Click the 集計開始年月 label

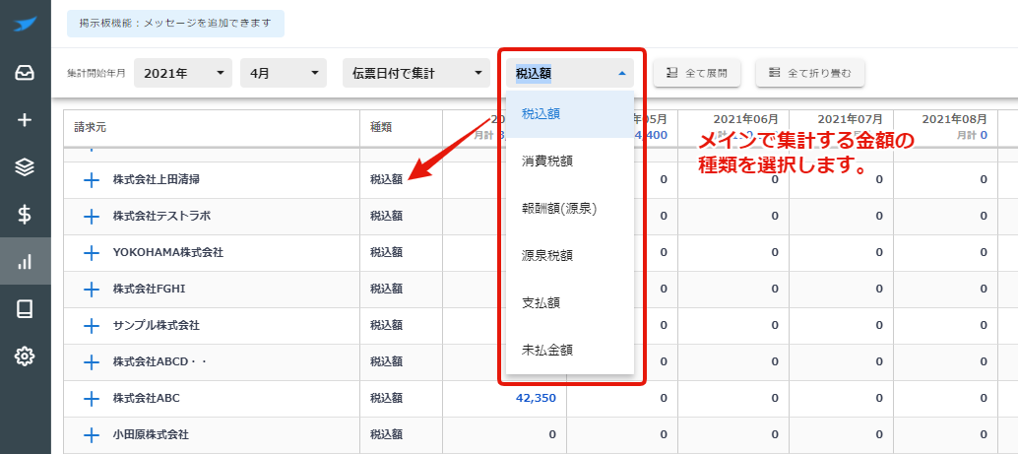pyautogui.click(x=96, y=74)
